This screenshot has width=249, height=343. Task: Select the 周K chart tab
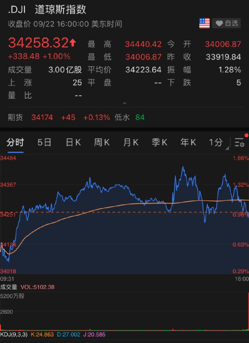pos(102,142)
